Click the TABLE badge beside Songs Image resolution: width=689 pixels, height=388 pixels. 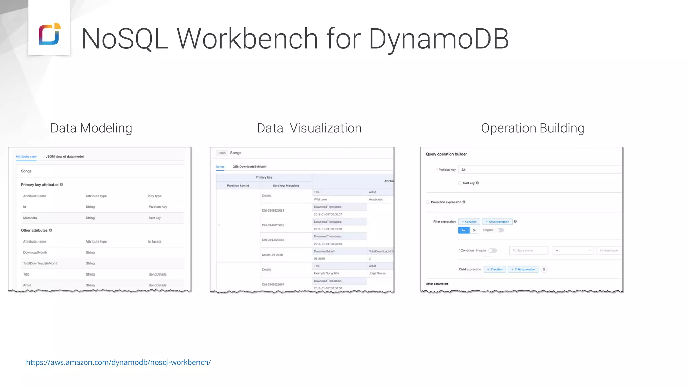(222, 153)
